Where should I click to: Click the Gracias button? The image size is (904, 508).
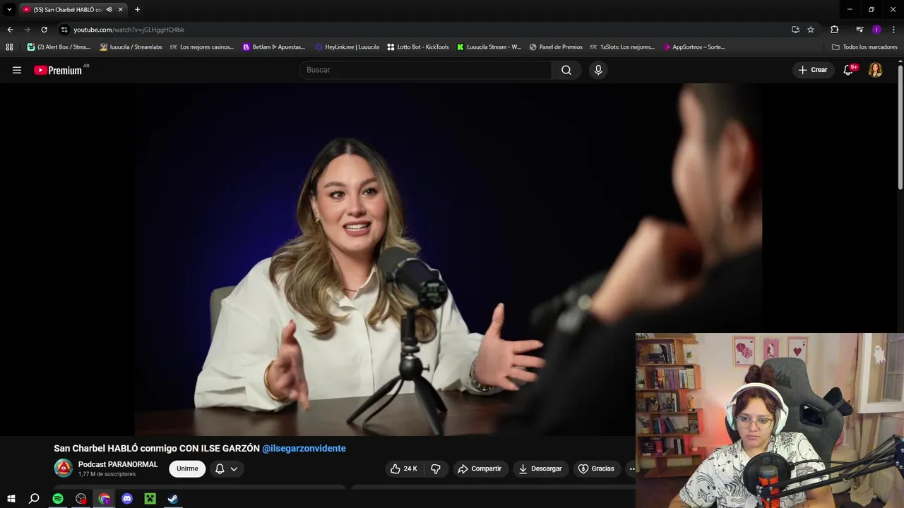(596, 468)
